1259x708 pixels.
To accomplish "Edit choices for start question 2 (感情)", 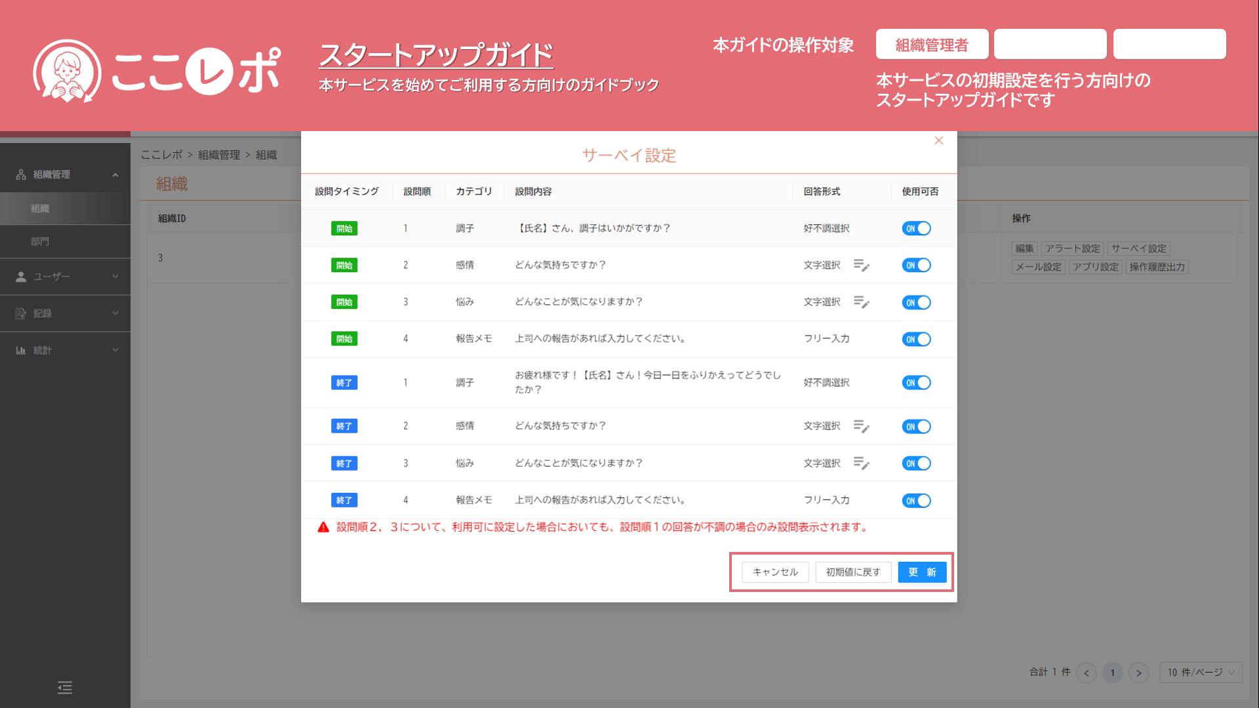I will pos(861,265).
